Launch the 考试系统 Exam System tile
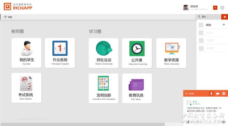This screenshot has height=126, width=228. (27, 88)
